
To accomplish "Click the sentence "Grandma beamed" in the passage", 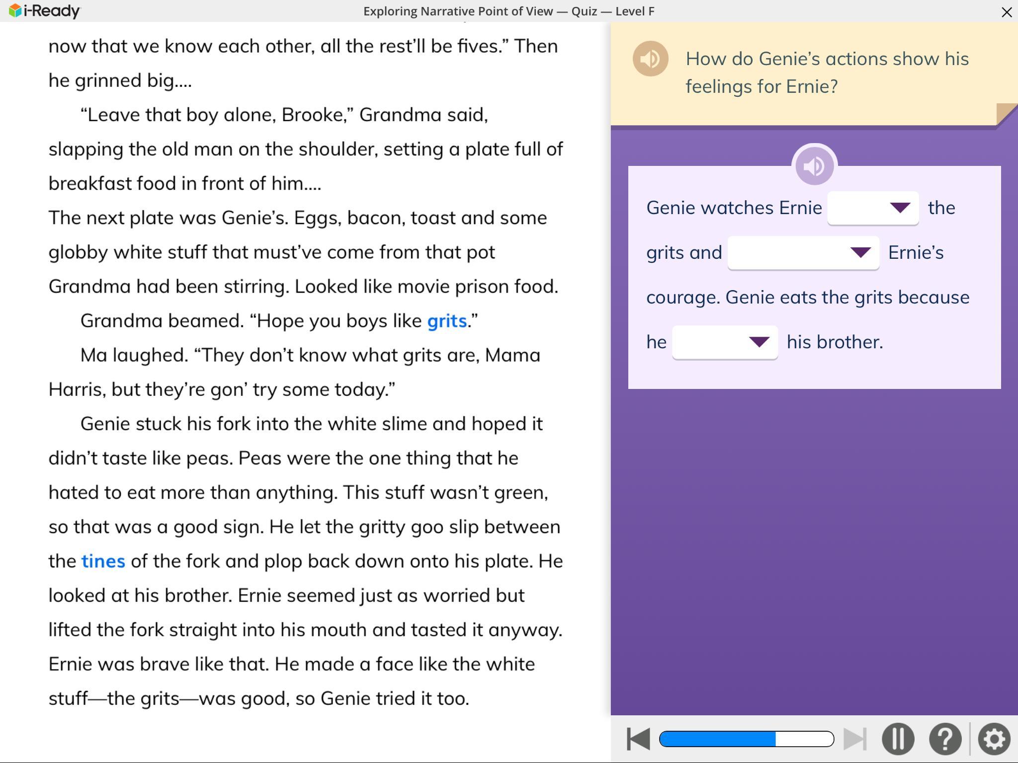I will pos(162,321).
